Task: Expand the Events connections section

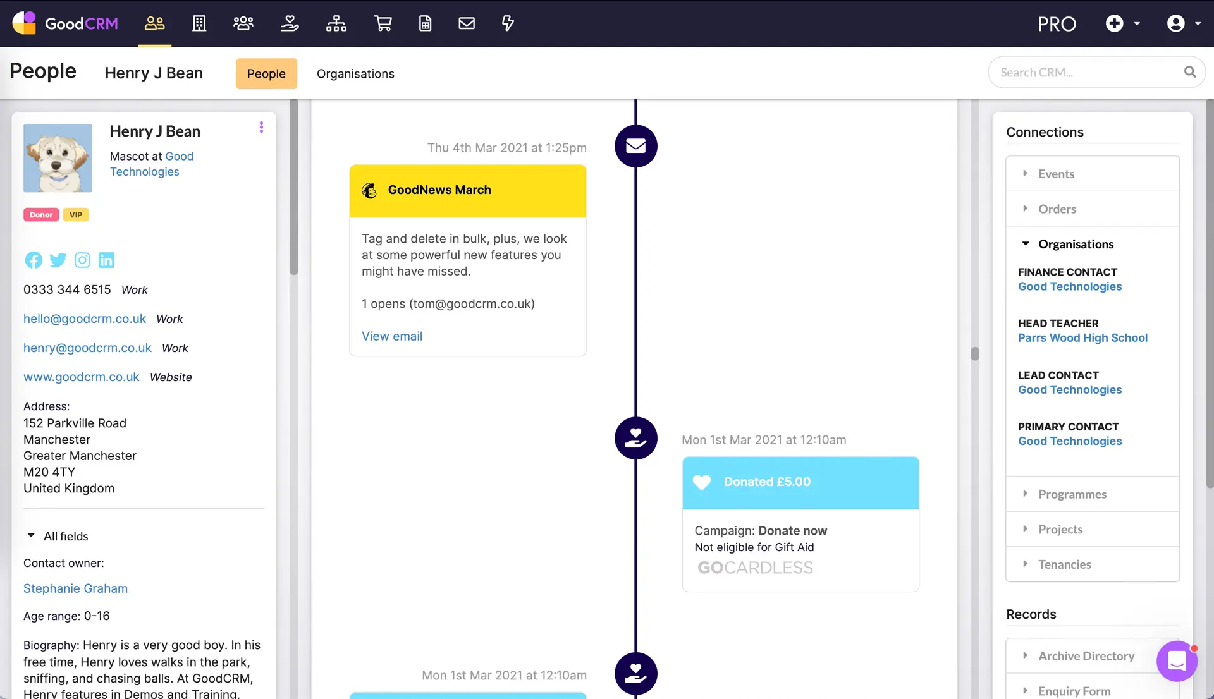Action: (1056, 174)
